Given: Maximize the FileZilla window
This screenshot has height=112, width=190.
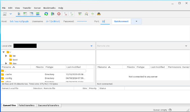Looking at the screenshot, I should click(x=180, y=3).
